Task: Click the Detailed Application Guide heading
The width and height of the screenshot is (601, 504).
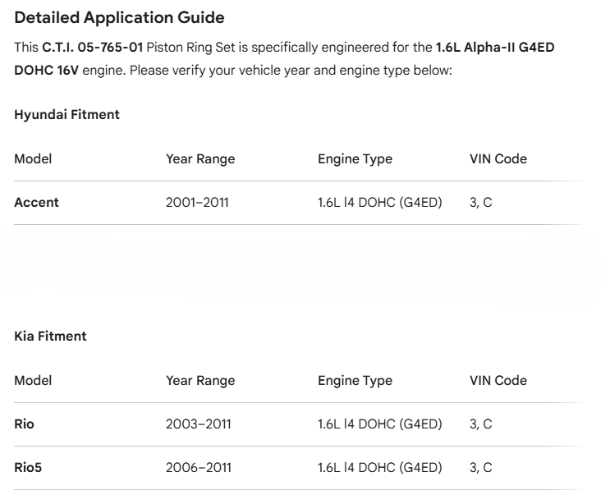Action: (119, 18)
